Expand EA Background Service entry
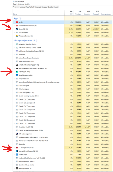Image resolution: width=113 pixels, height=172 pixels. (x=14, y=148)
